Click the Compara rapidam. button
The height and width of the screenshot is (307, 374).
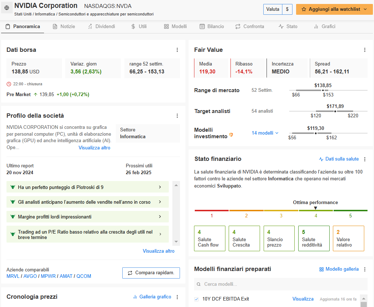coord(151,273)
